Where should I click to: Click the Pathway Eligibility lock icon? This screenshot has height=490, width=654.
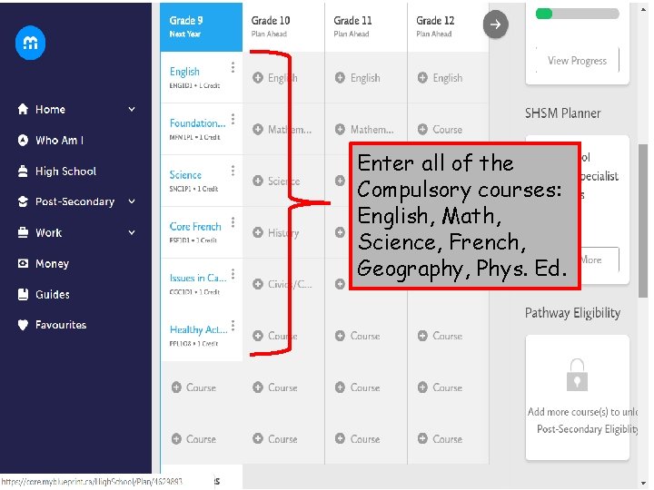coord(577,373)
